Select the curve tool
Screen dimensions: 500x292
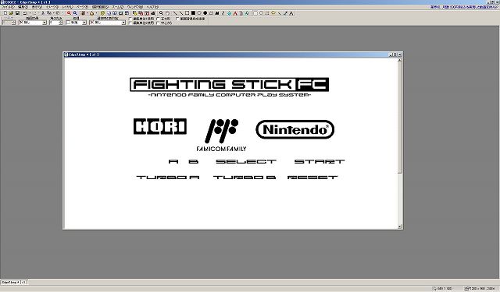coord(223,13)
